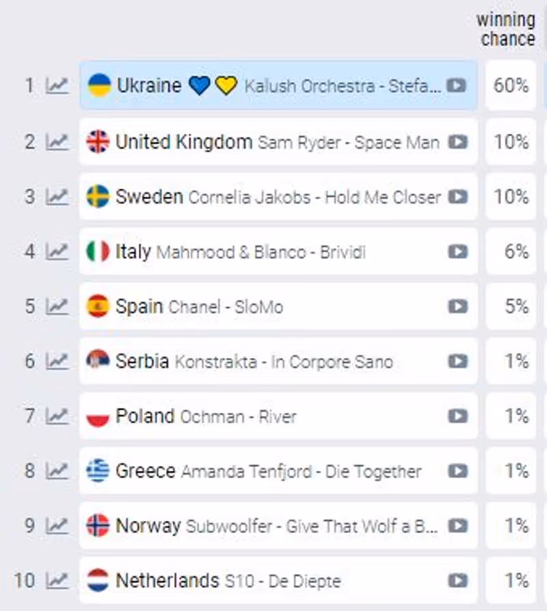Click Spain's 5% winning chance
547x611 pixels.
click(x=511, y=306)
